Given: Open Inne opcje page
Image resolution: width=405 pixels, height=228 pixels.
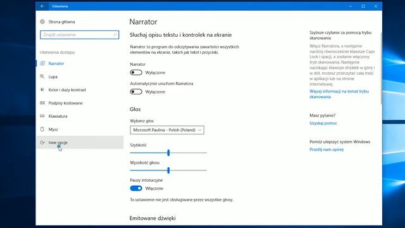Looking at the screenshot, I should [80, 142].
